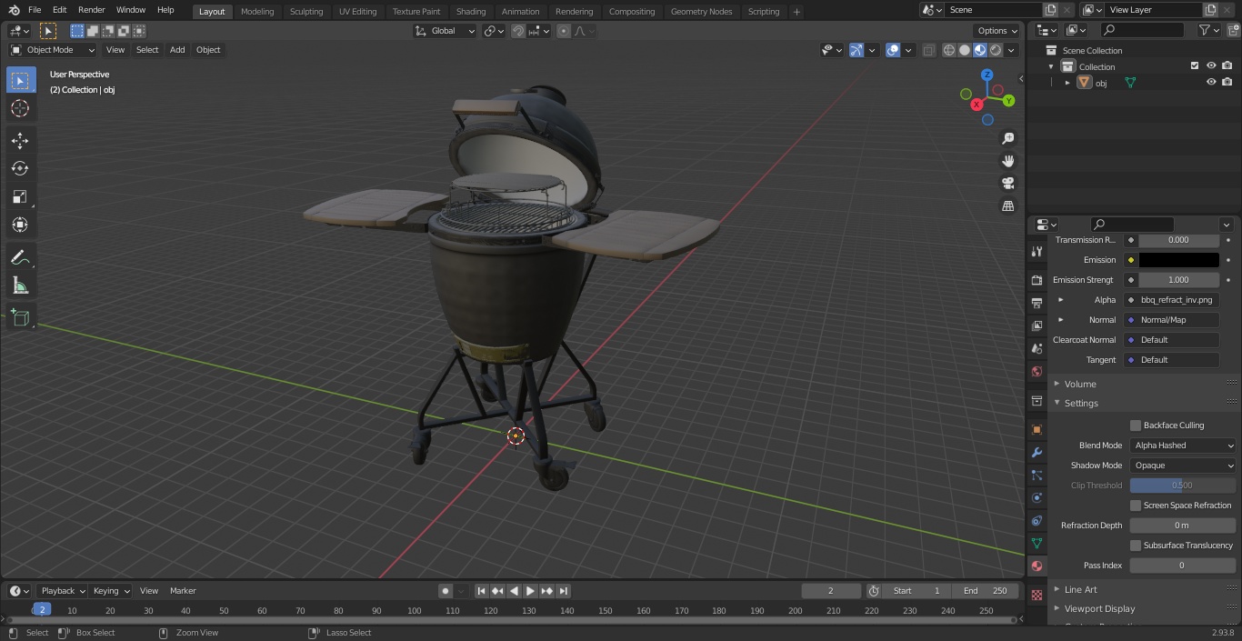This screenshot has width=1242, height=641.
Task: Open the Modifiers wrench tab
Action: [1037, 452]
